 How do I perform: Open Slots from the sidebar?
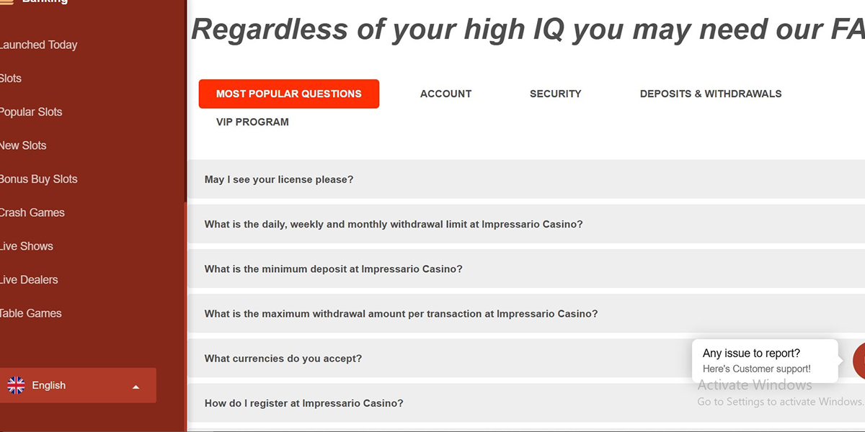(x=10, y=78)
